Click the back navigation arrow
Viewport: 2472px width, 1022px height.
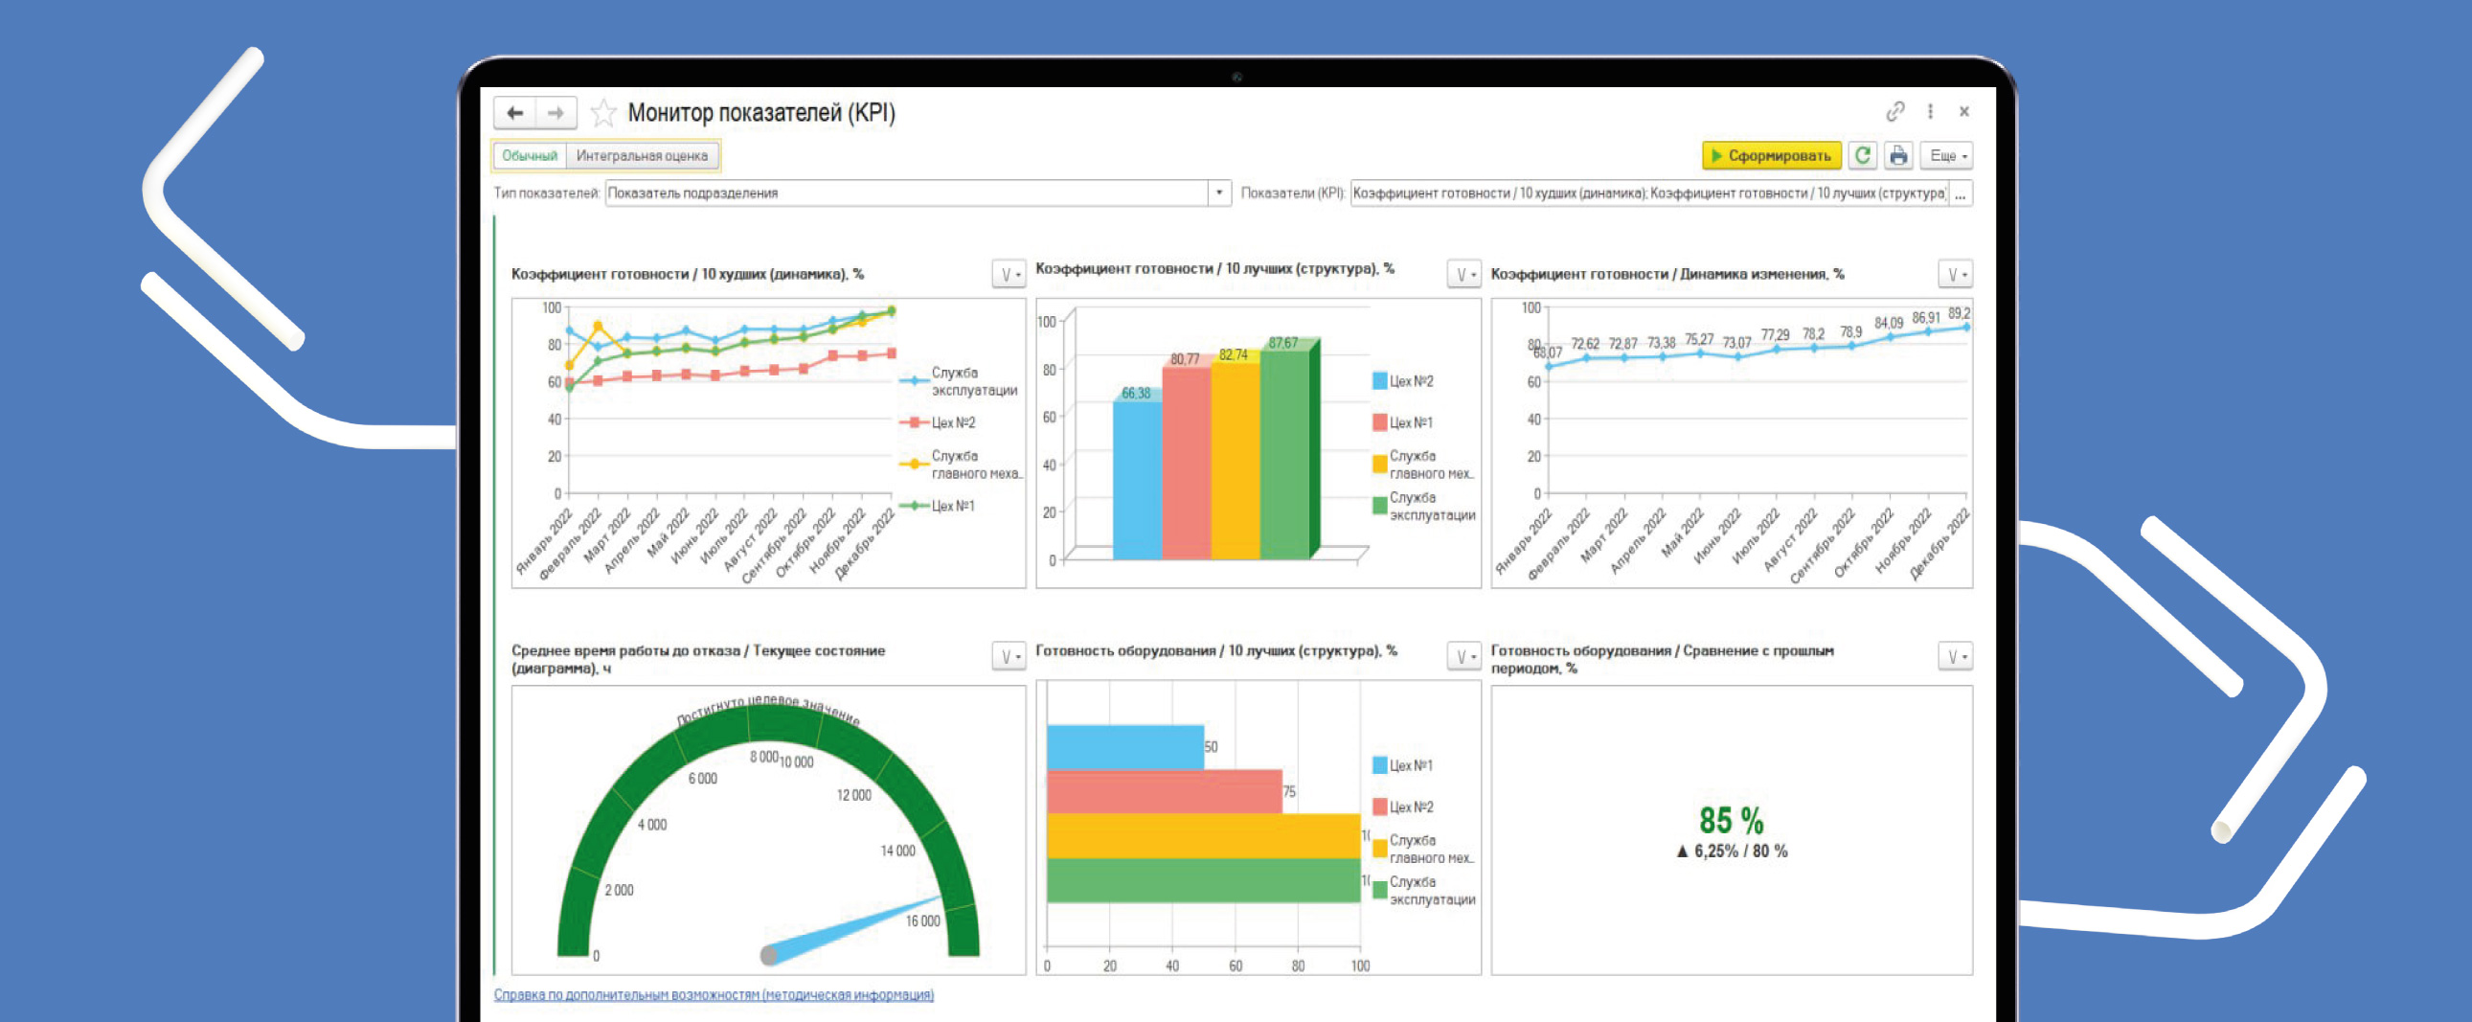tap(515, 113)
